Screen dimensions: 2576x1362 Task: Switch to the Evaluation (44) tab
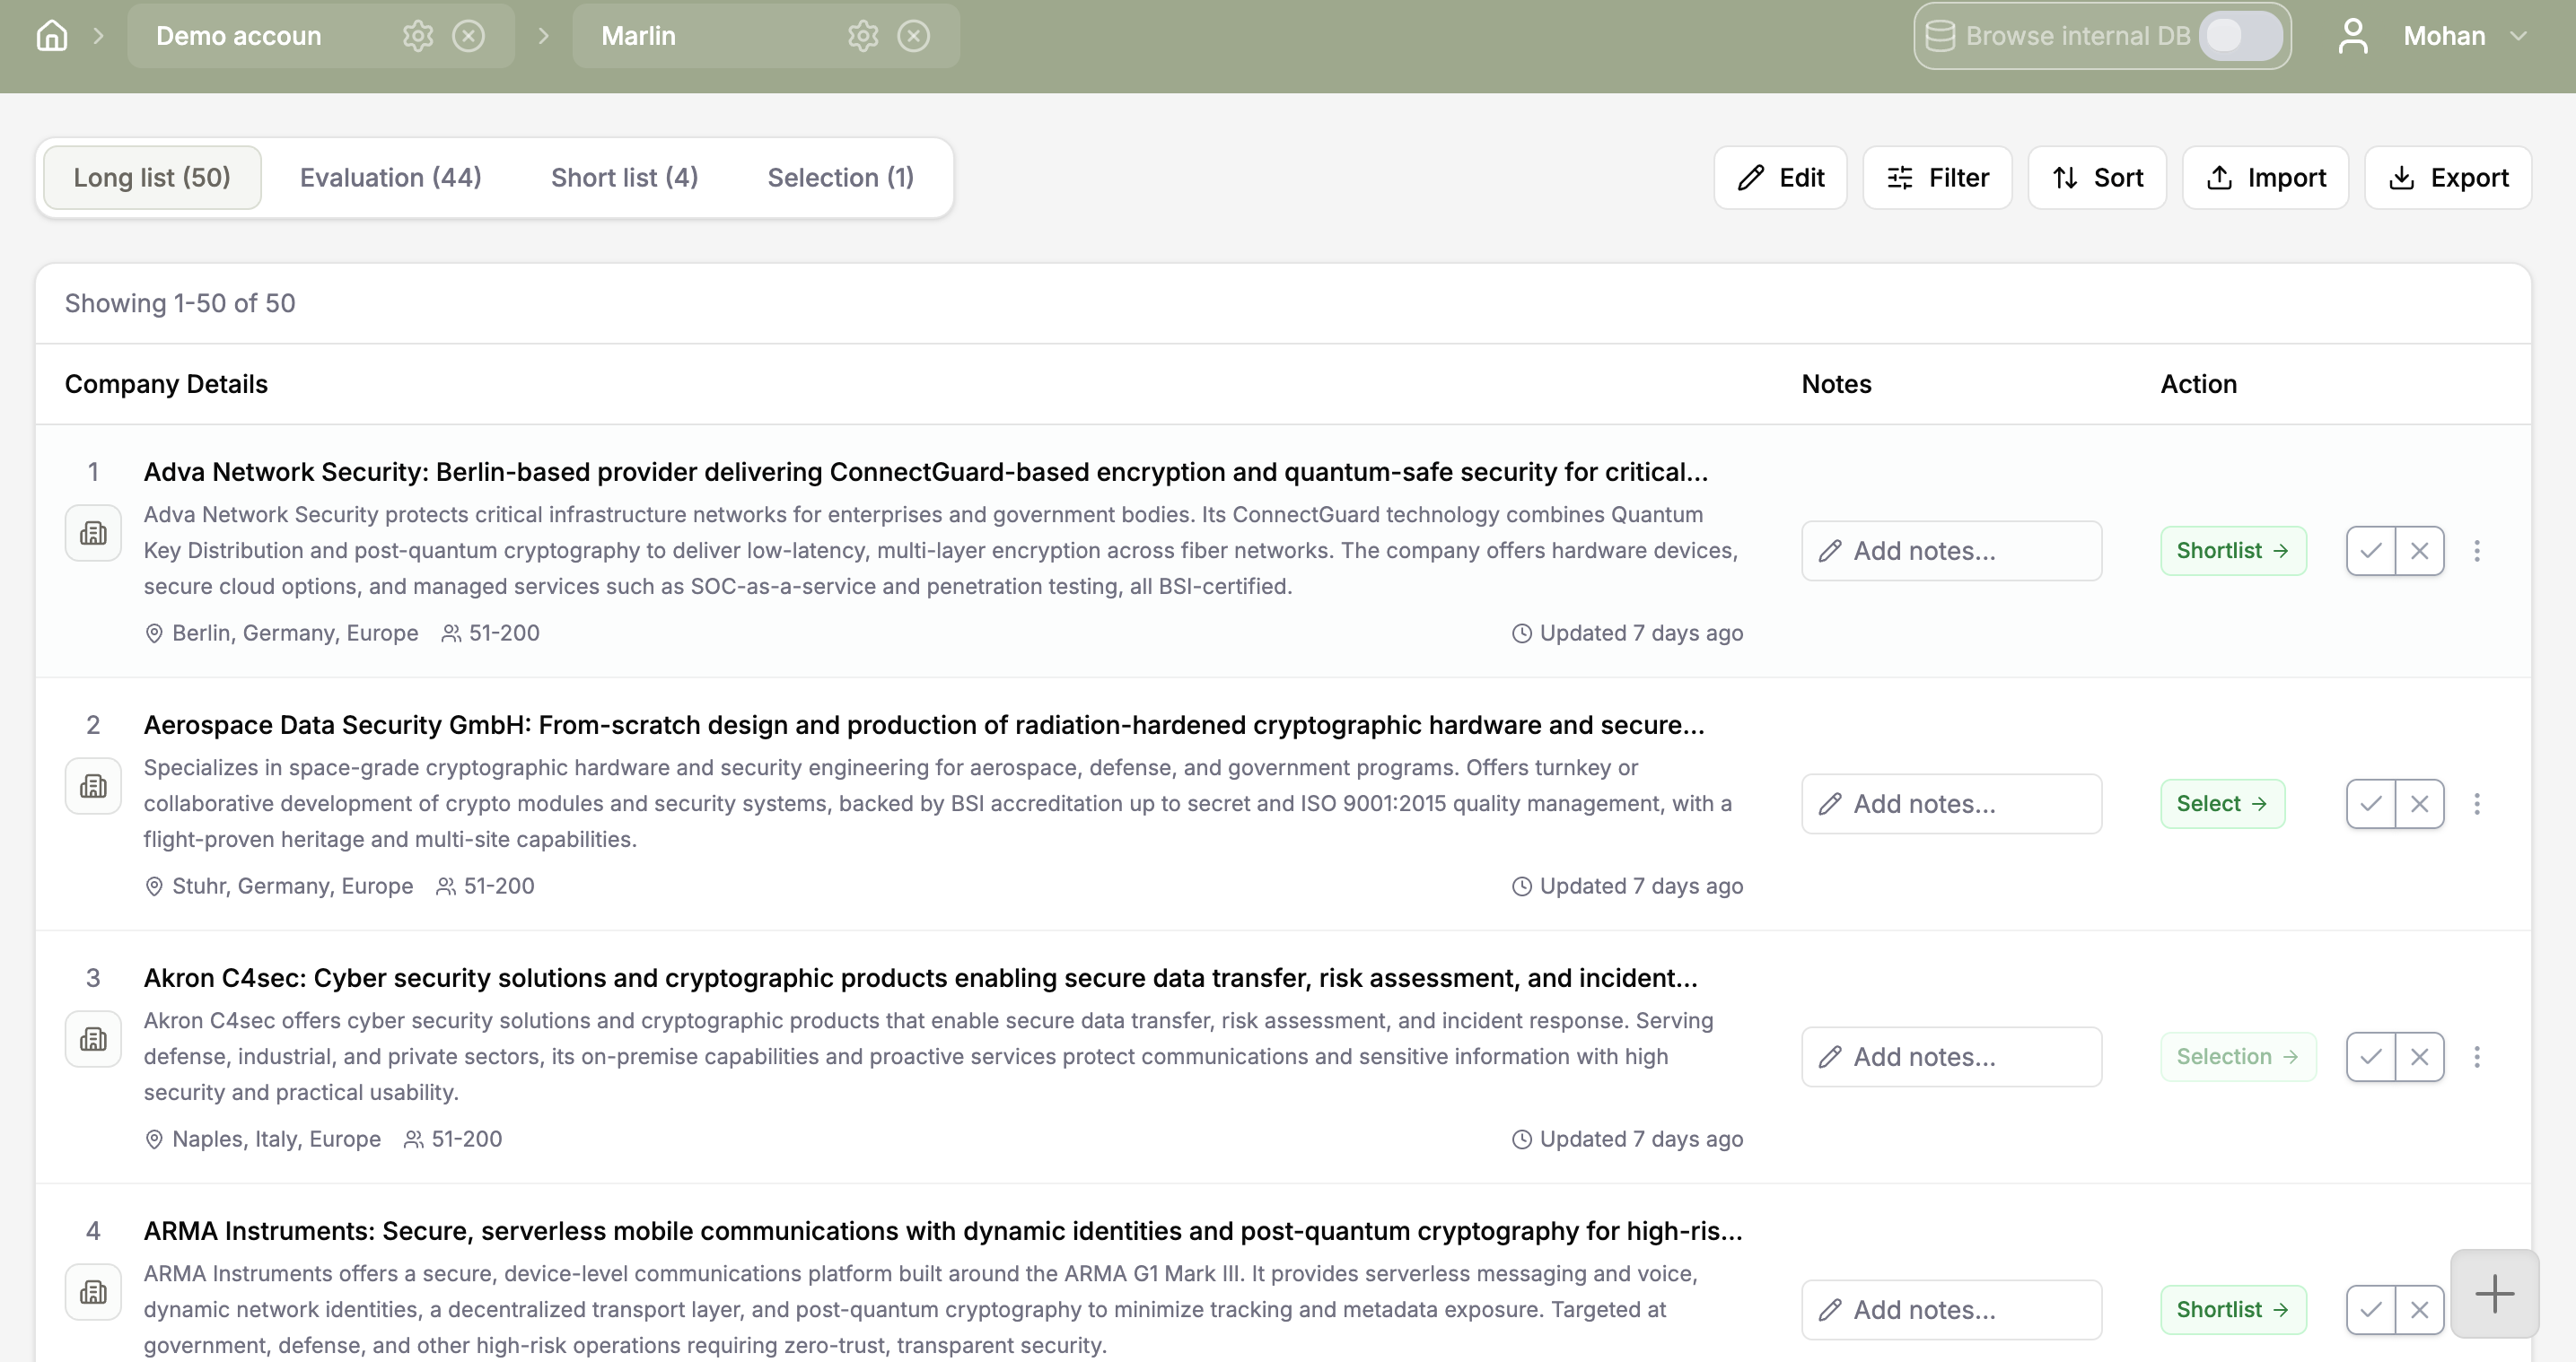(391, 177)
